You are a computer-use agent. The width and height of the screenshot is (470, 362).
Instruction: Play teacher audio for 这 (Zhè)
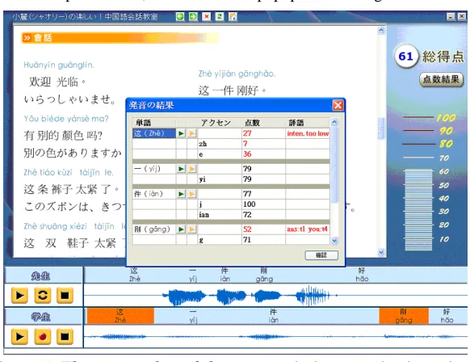pos(181,133)
